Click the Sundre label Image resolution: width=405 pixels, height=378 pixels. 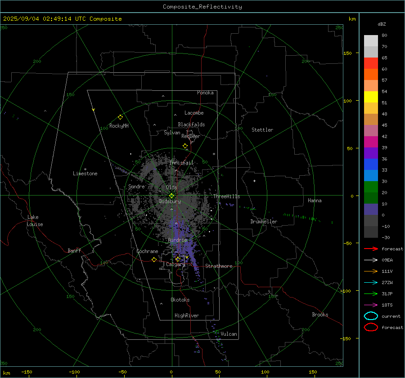[x=136, y=187]
